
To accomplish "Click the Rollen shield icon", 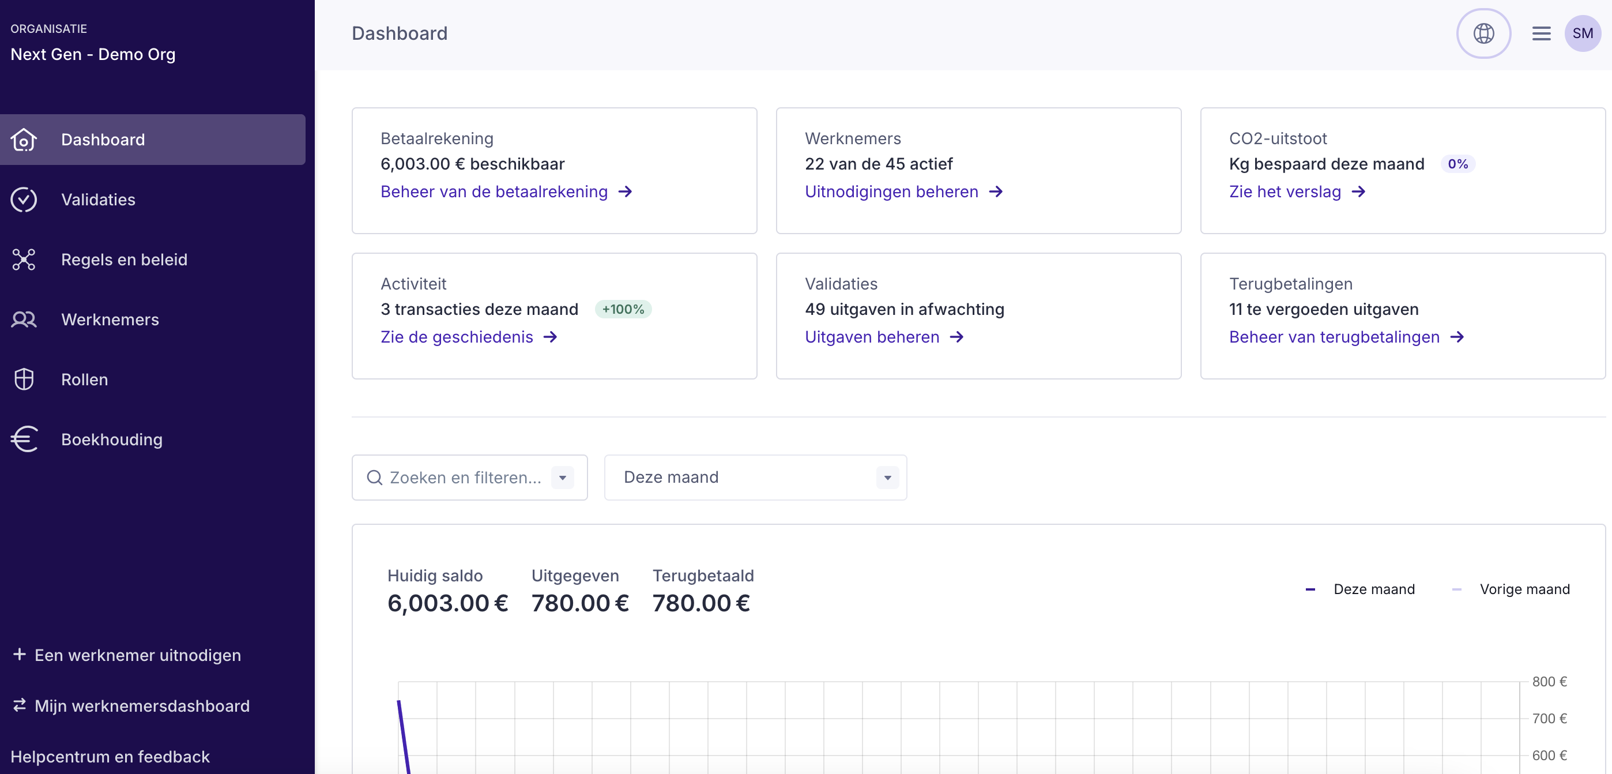I will click(x=24, y=380).
